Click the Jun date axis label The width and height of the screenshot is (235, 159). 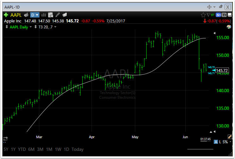coord(185,137)
